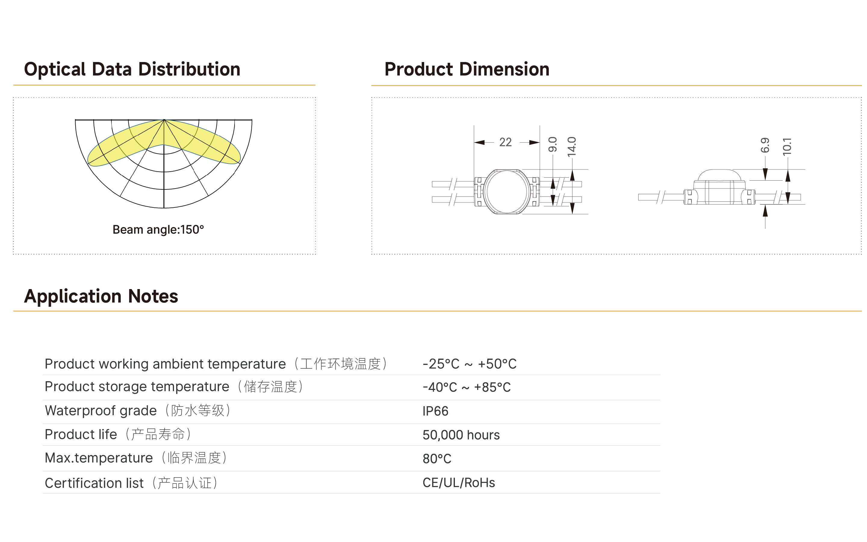The width and height of the screenshot is (867, 542).
Task: Select the working ambient temperature row label
Action: point(216,364)
